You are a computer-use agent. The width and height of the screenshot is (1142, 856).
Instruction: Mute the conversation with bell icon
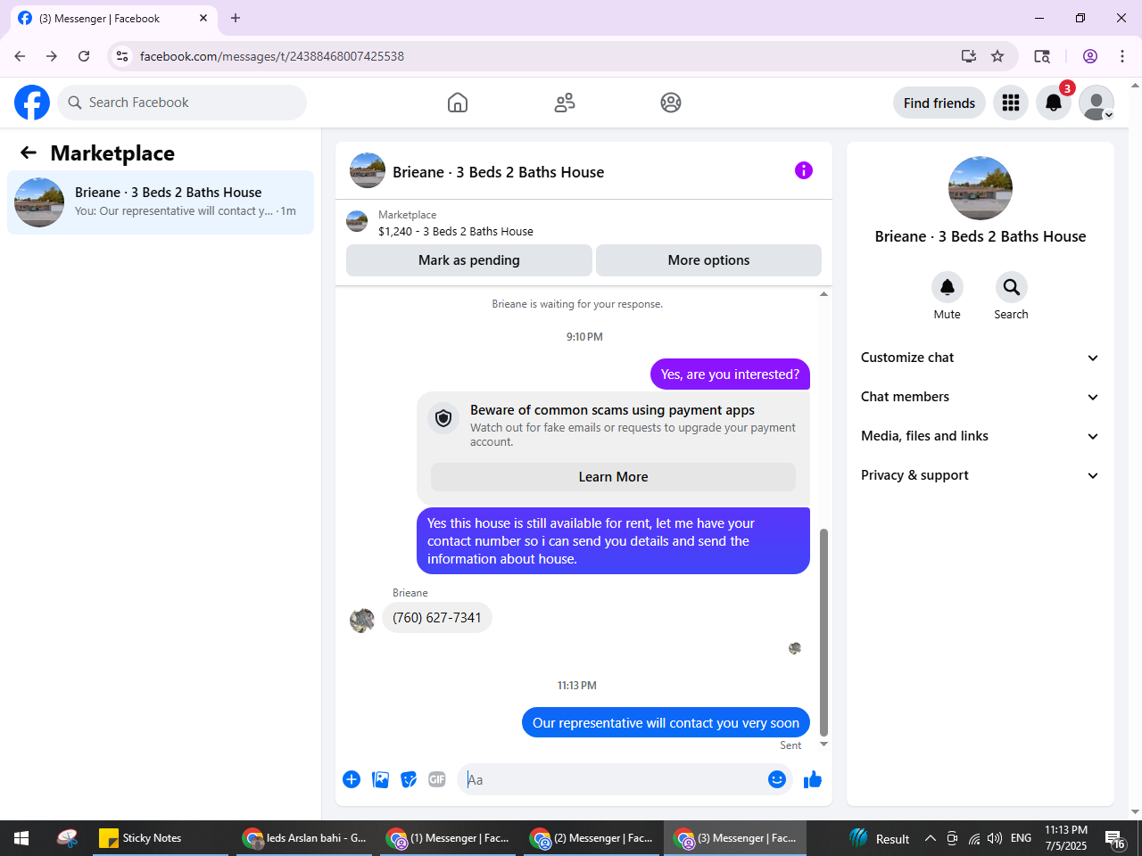coord(948,287)
